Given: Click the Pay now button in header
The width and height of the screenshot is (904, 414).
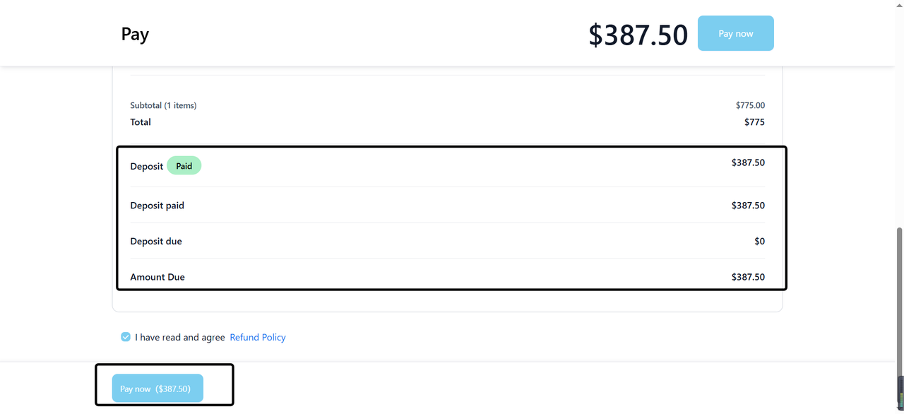Looking at the screenshot, I should pos(735,33).
